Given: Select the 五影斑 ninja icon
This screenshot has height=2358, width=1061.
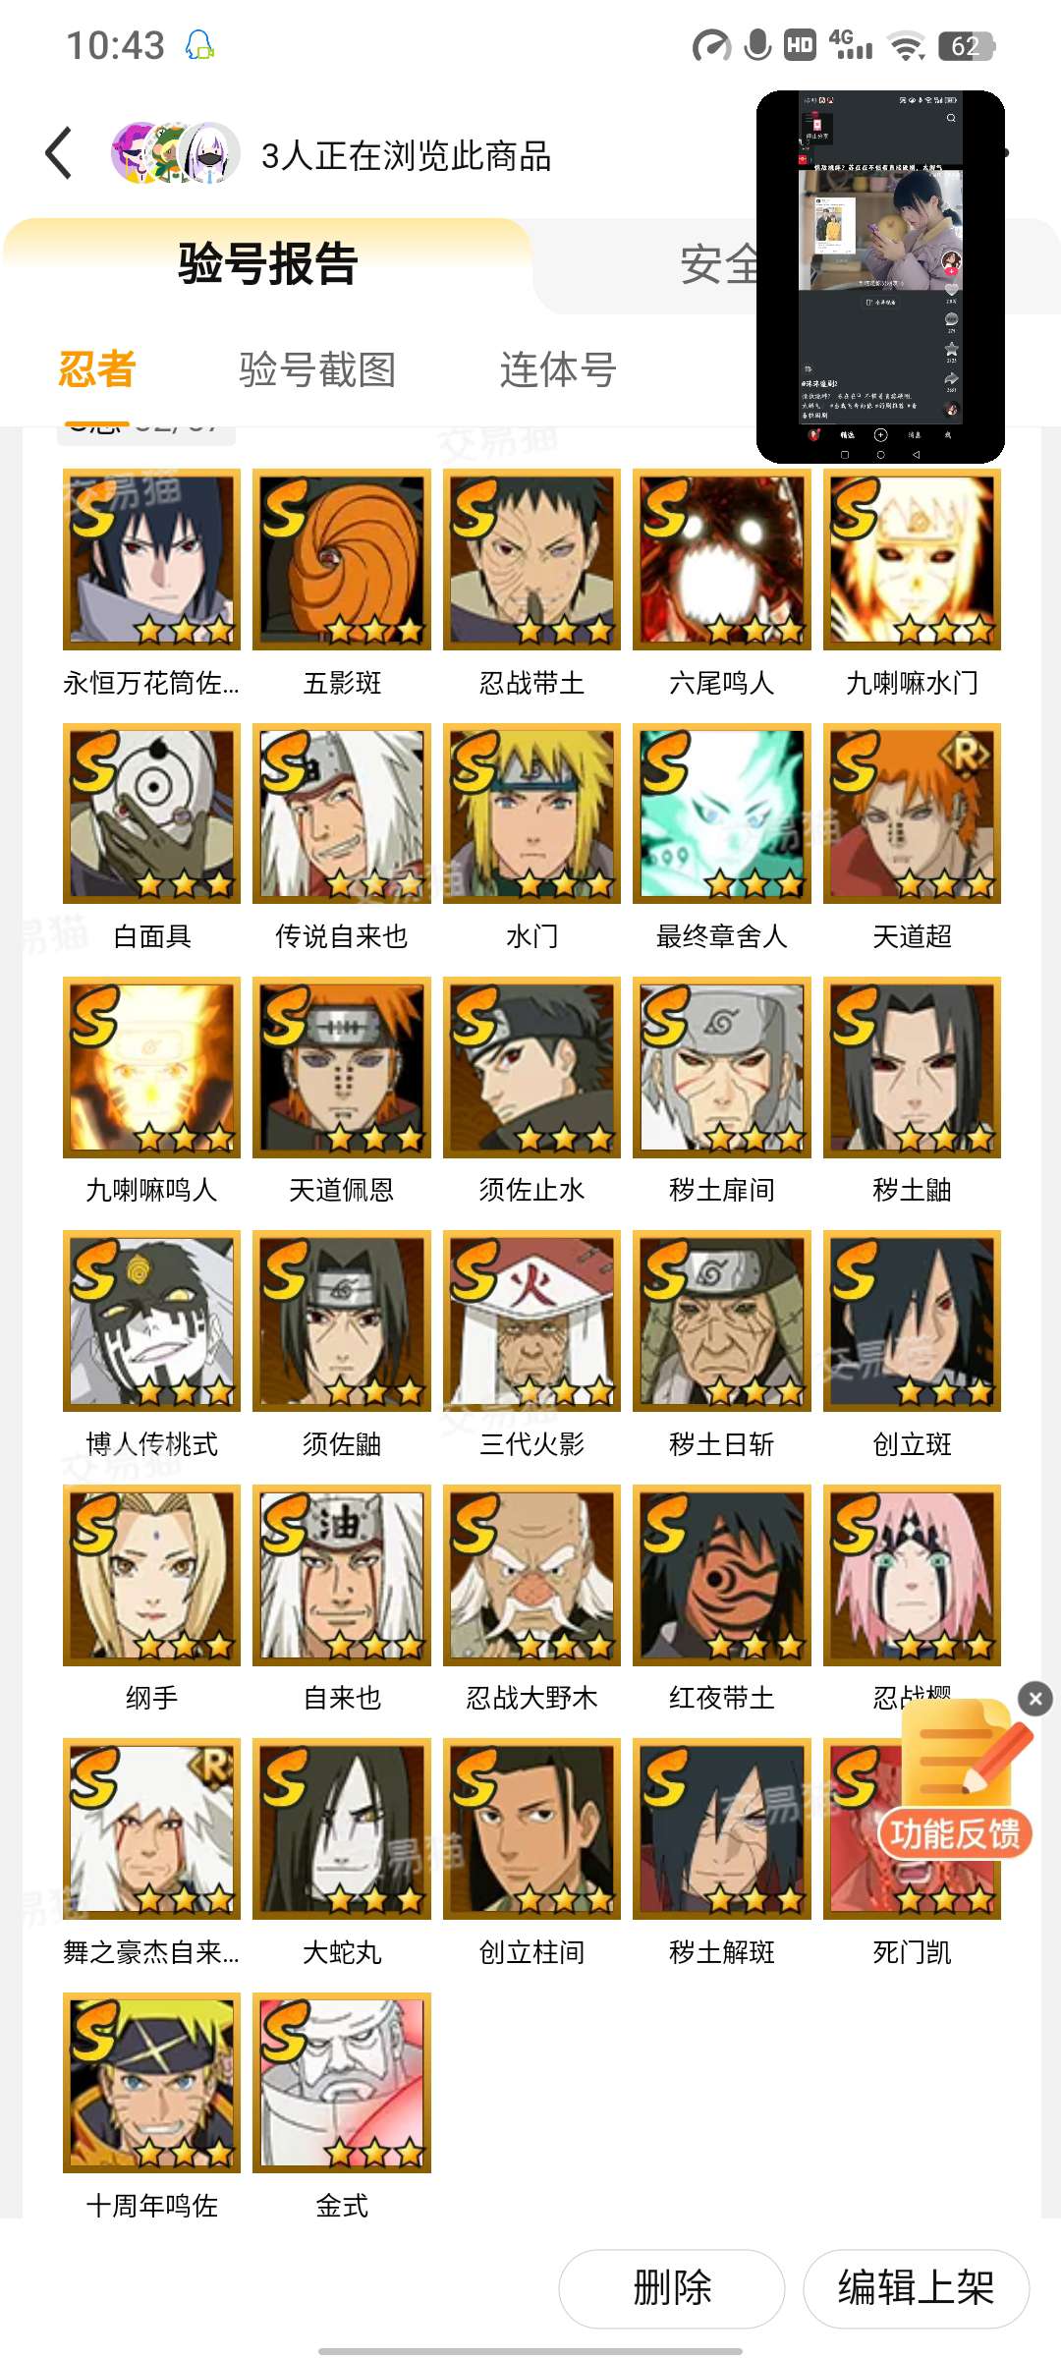Looking at the screenshot, I should (x=342, y=560).
